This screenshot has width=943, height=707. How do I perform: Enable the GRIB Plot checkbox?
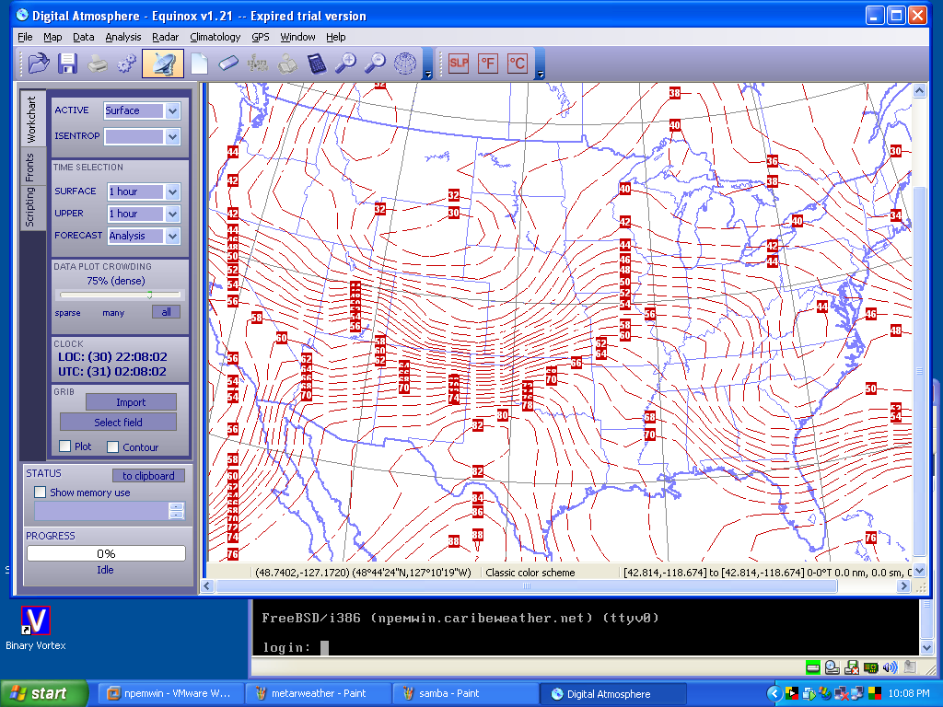coord(65,446)
